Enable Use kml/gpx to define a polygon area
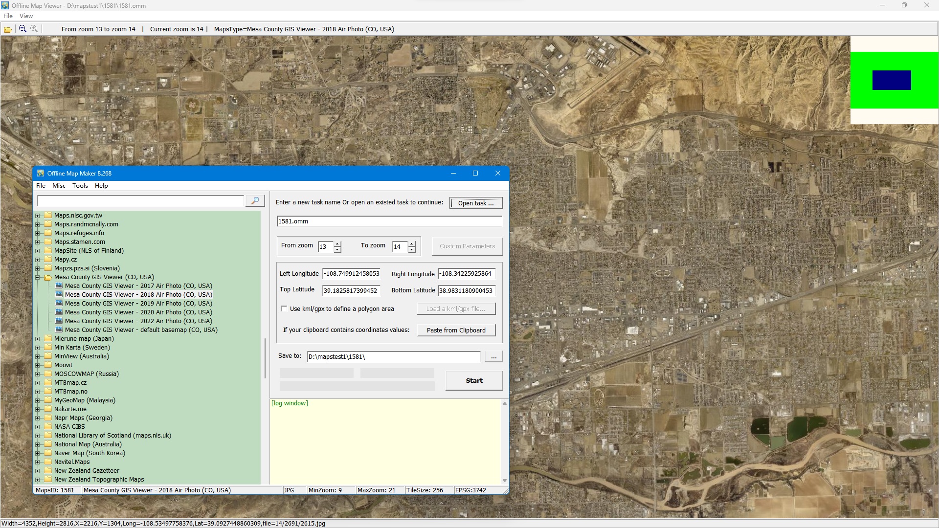This screenshot has width=939, height=528. pos(284,308)
